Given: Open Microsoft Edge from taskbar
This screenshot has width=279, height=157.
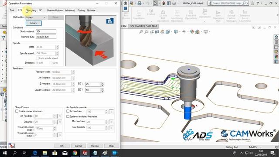Looking at the screenshot, I should point(35,153).
